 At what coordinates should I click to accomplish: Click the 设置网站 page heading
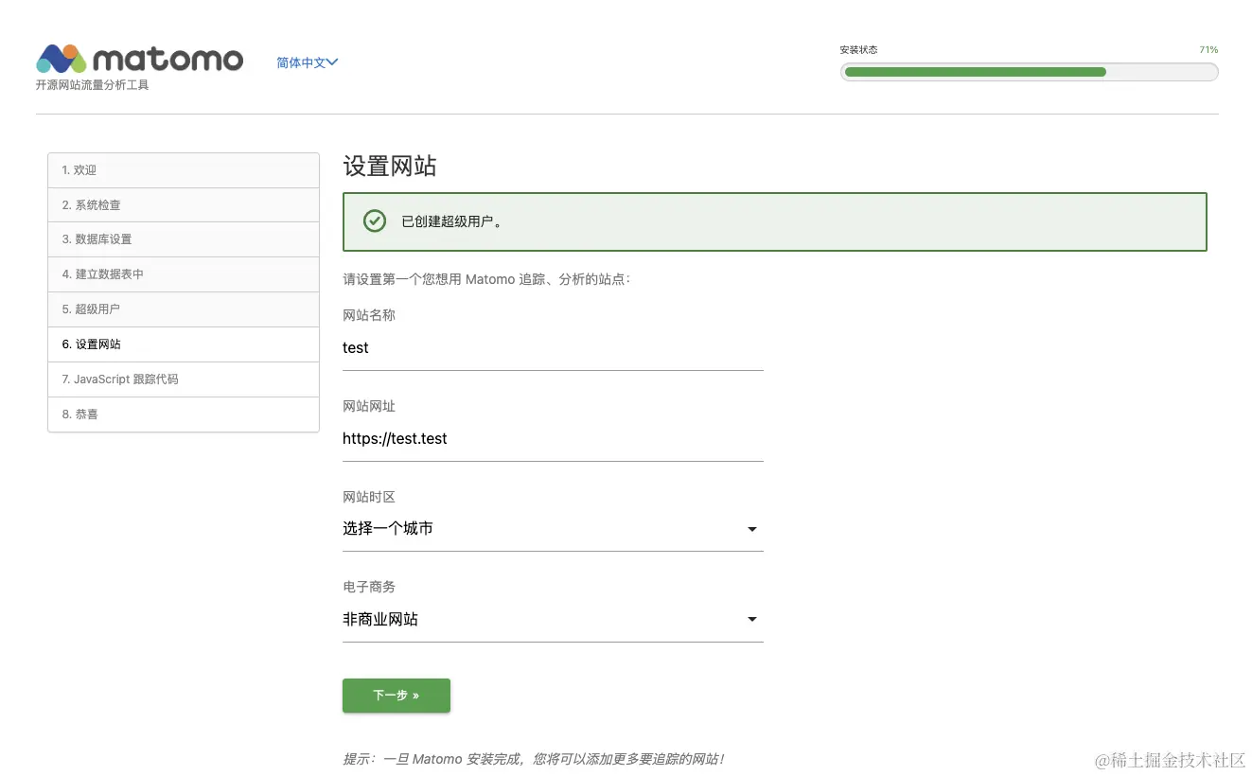coord(390,167)
